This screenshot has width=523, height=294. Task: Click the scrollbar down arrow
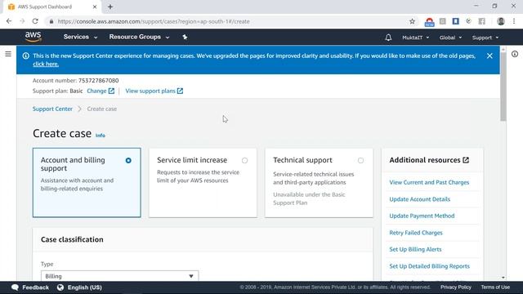click(503, 278)
